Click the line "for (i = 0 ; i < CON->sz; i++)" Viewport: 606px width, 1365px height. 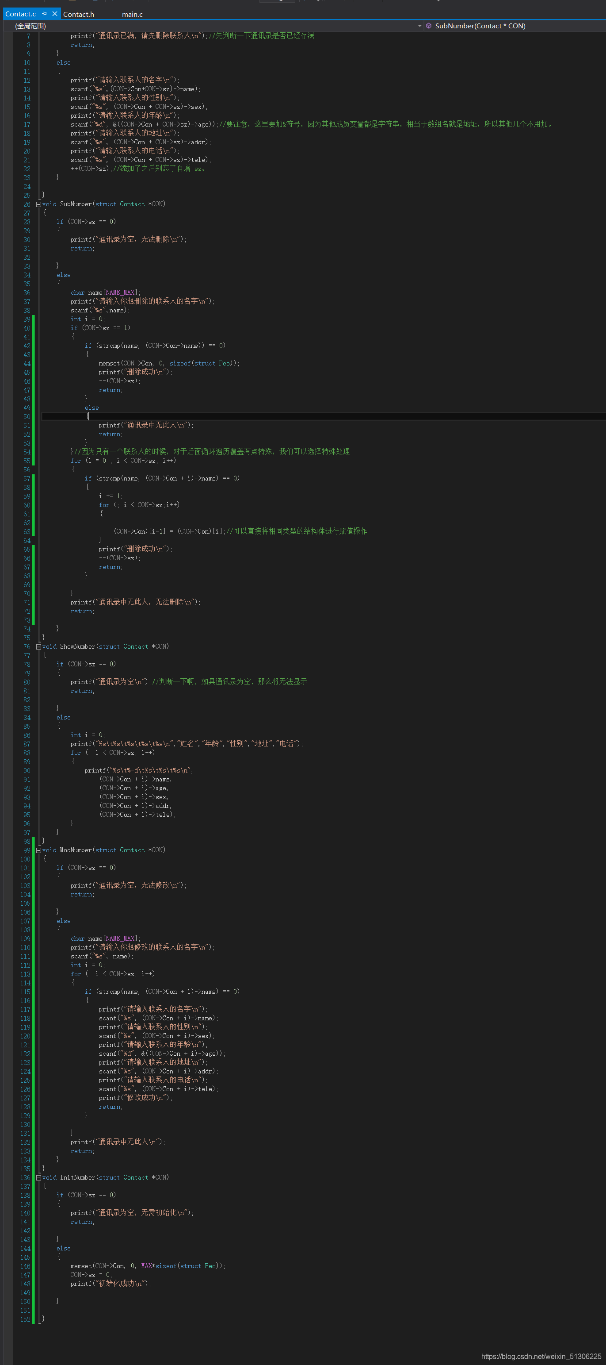click(123, 461)
